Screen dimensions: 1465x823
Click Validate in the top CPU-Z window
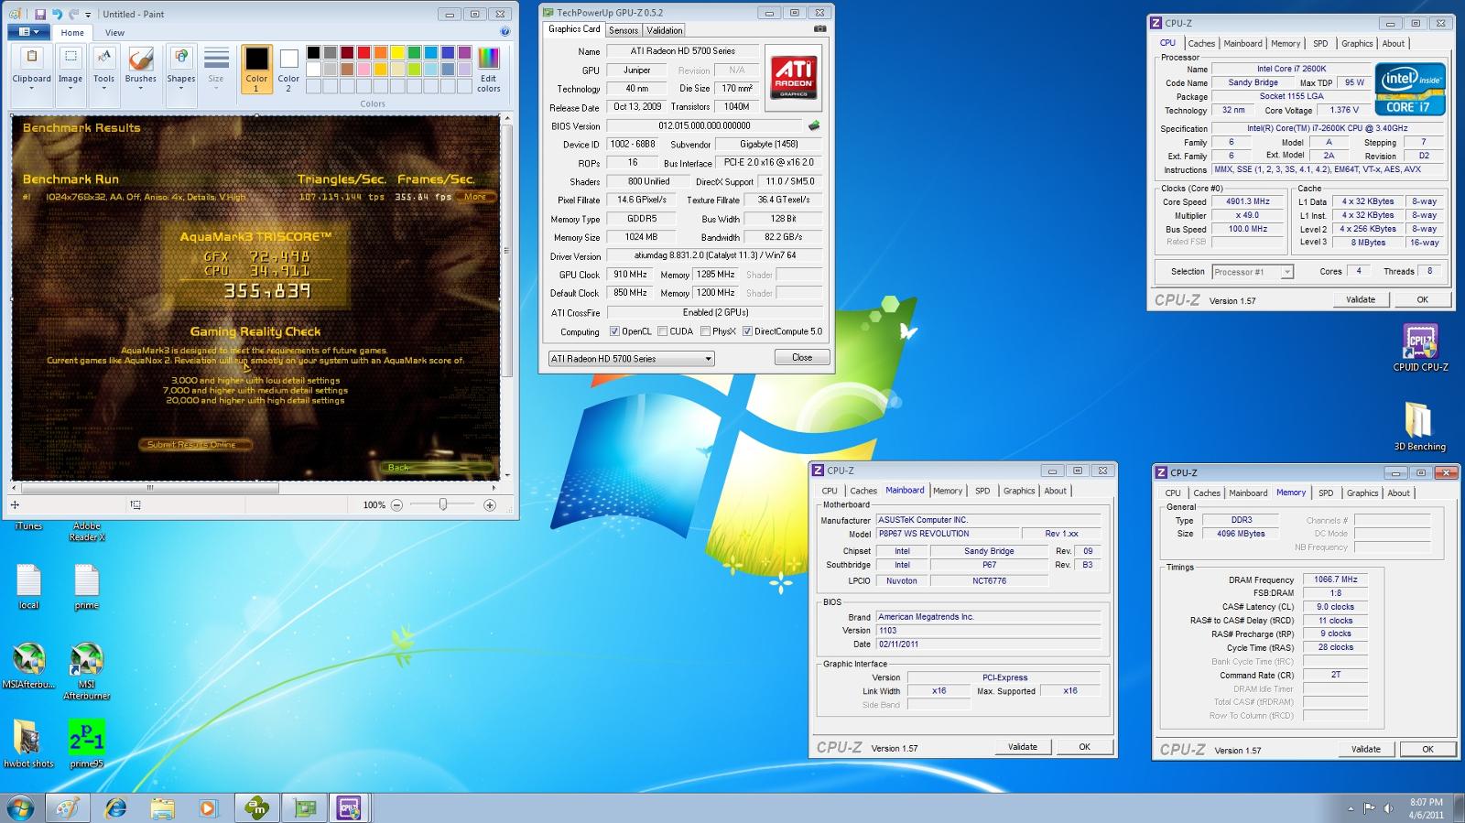pos(1361,299)
